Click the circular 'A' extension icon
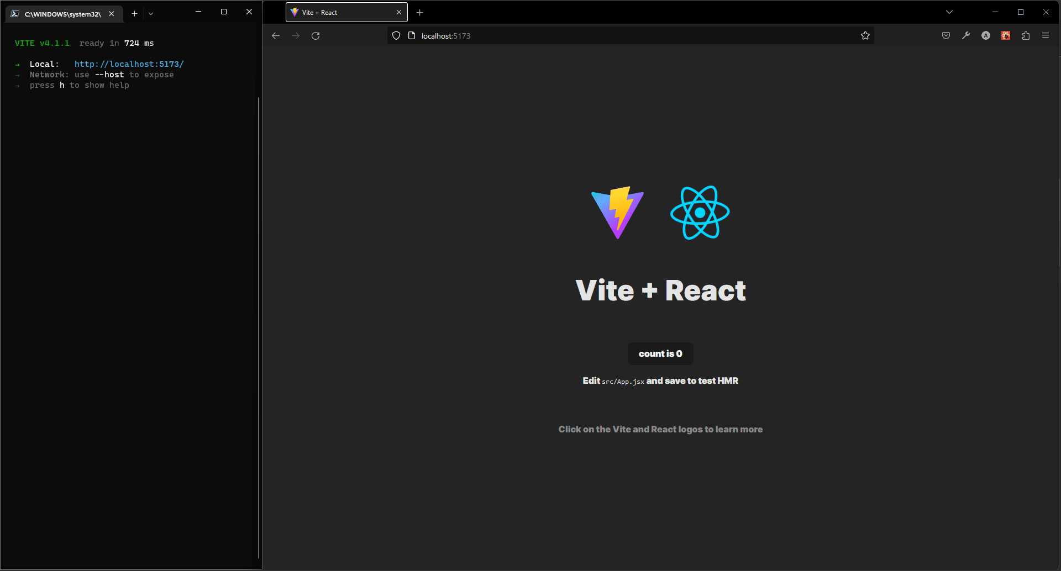Viewport: 1061px width, 571px height. (x=986, y=36)
